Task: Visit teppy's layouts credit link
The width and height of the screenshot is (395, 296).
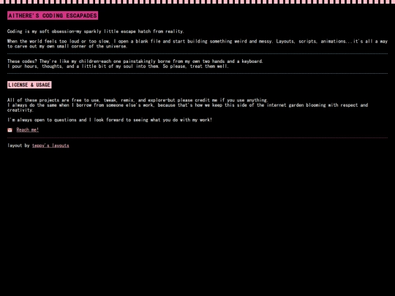Action: click(x=50, y=145)
